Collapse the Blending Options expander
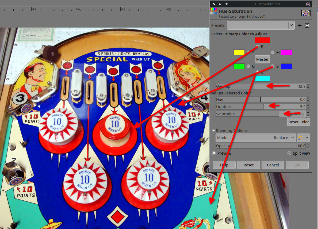 213,131
